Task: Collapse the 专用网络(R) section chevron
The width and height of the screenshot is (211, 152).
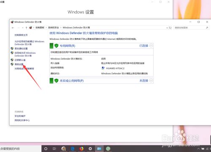Action: (151, 46)
